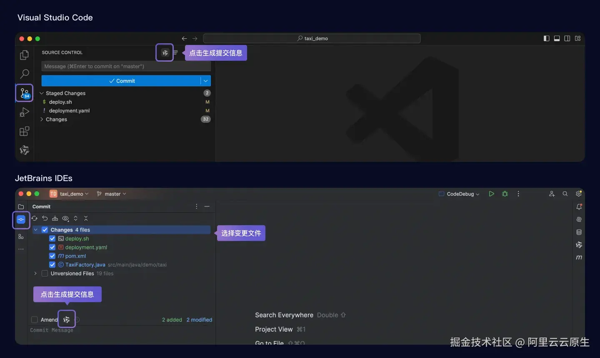The height and width of the screenshot is (358, 600).
Task: Click Refresh icon in Commit toolbar
Action: tap(35, 218)
